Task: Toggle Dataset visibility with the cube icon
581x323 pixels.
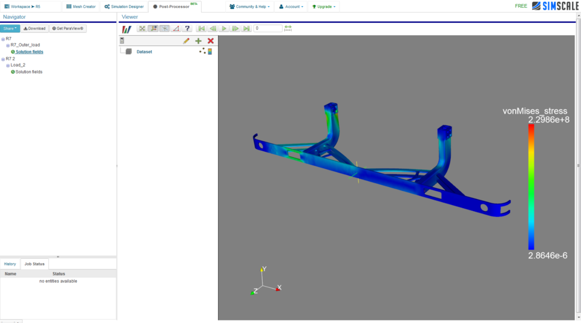Action: (128, 51)
